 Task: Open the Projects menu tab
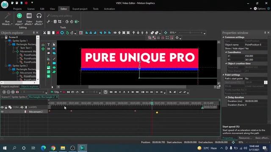[17, 9]
